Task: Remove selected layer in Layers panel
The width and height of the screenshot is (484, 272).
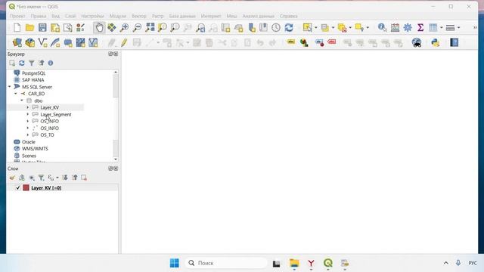Action: tap(84, 178)
